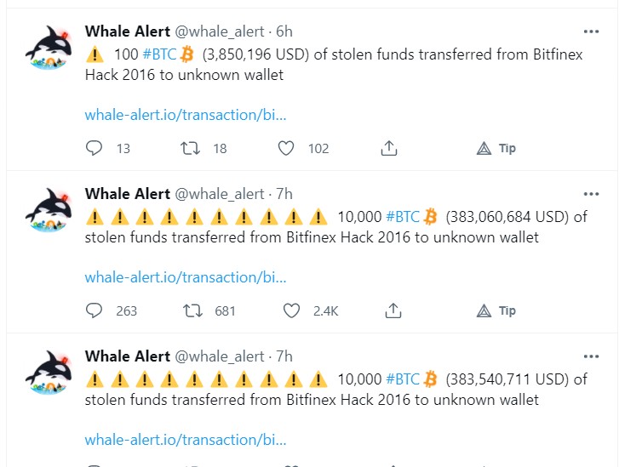Click the #BTC hashtag in the 383,060,684 USD tweet
The height and width of the screenshot is (467, 642).
click(402, 216)
